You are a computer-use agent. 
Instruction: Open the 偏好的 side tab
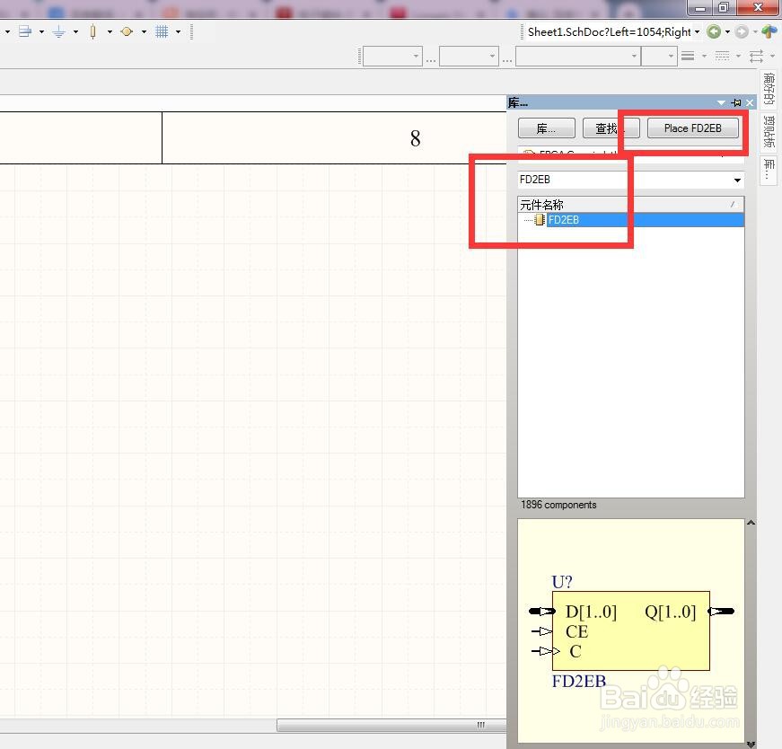click(769, 89)
